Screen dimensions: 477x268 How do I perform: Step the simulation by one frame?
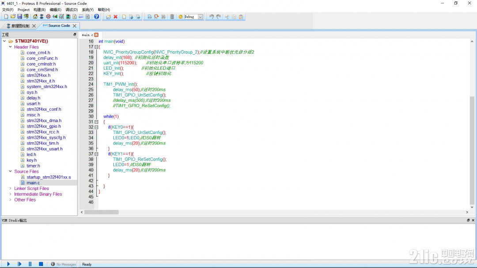tap(19, 264)
